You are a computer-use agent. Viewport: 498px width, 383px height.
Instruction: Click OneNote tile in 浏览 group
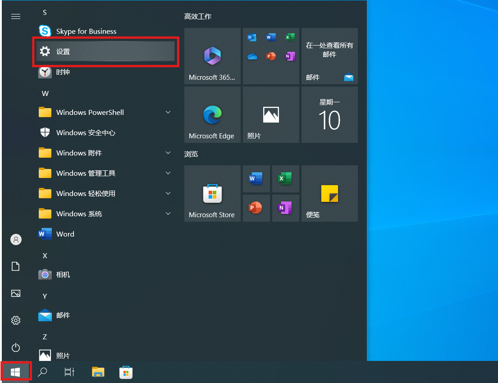tap(286, 208)
